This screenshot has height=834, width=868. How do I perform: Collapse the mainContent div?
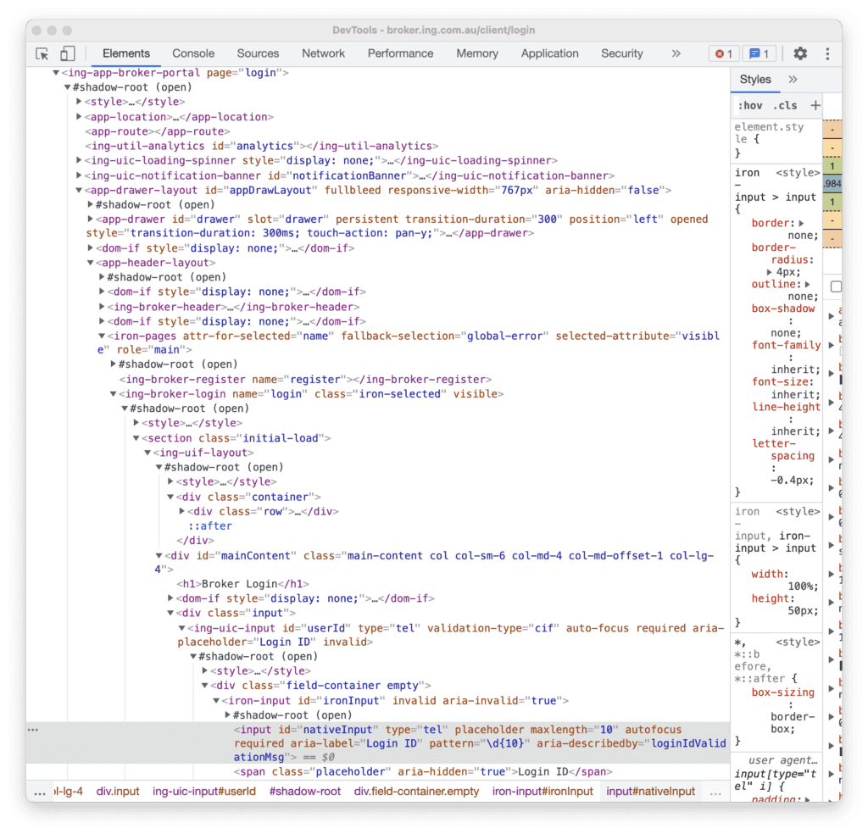(159, 556)
